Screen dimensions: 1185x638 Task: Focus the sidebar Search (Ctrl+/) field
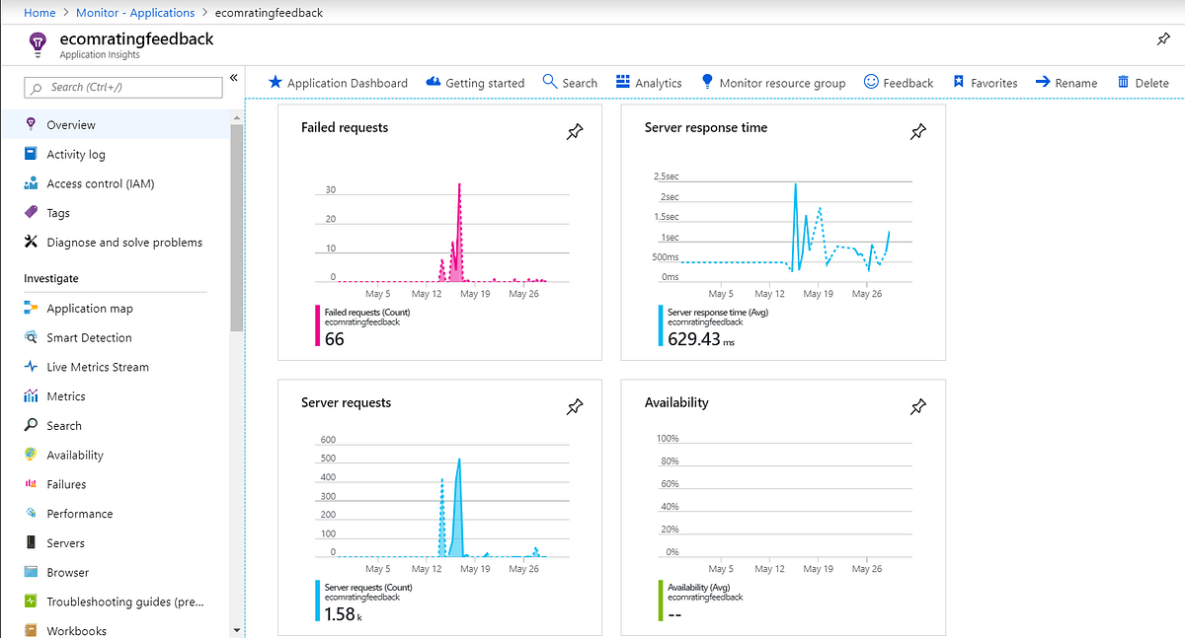(x=123, y=87)
